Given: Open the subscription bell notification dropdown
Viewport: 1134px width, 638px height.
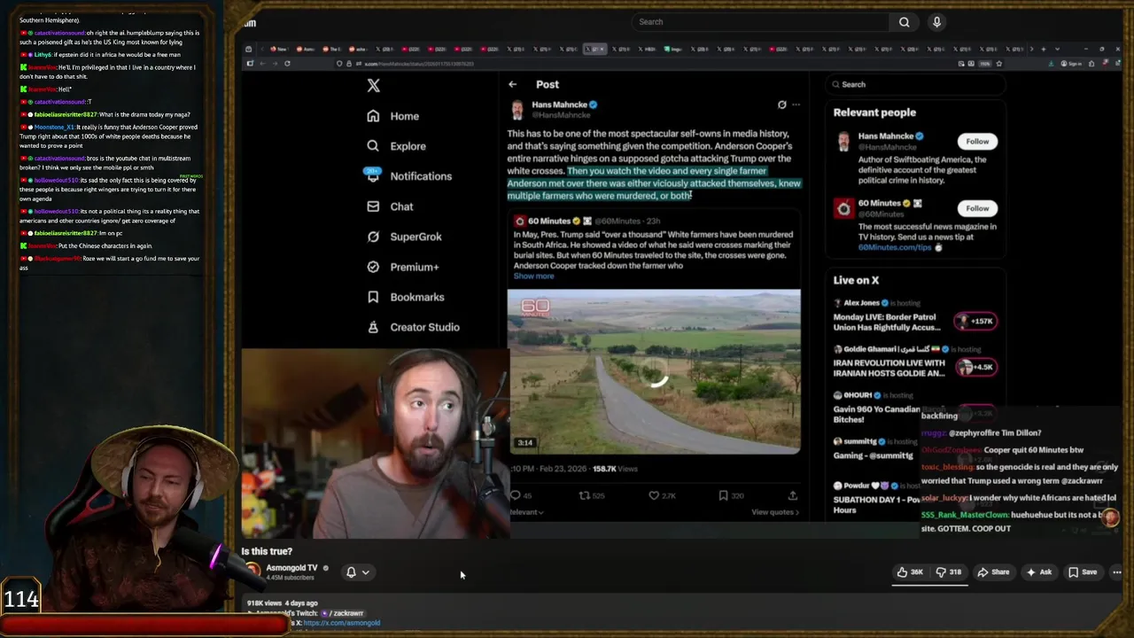Looking at the screenshot, I should coord(358,572).
